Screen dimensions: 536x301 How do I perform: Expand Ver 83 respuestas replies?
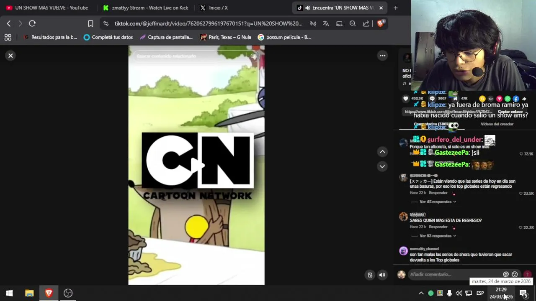(438, 236)
